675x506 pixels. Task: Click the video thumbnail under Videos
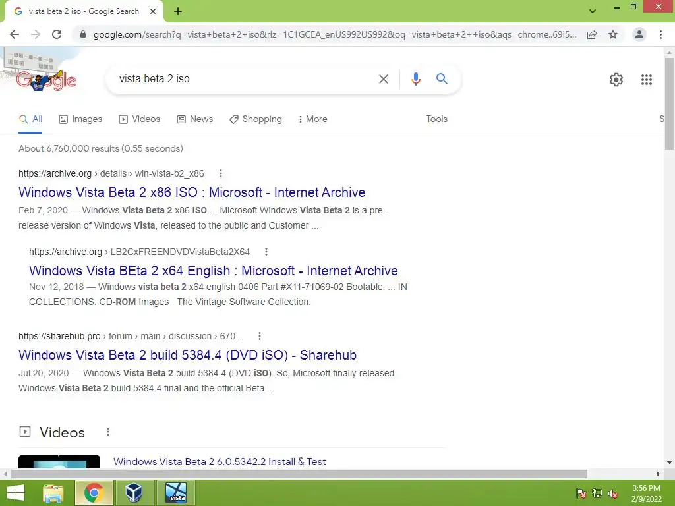(59, 462)
